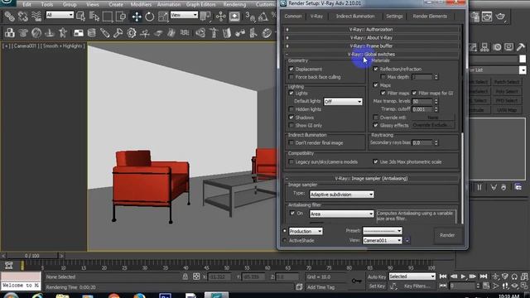Enable the Override mtl checkbox
The width and height of the screenshot is (530, 298).
pos(375,118)
